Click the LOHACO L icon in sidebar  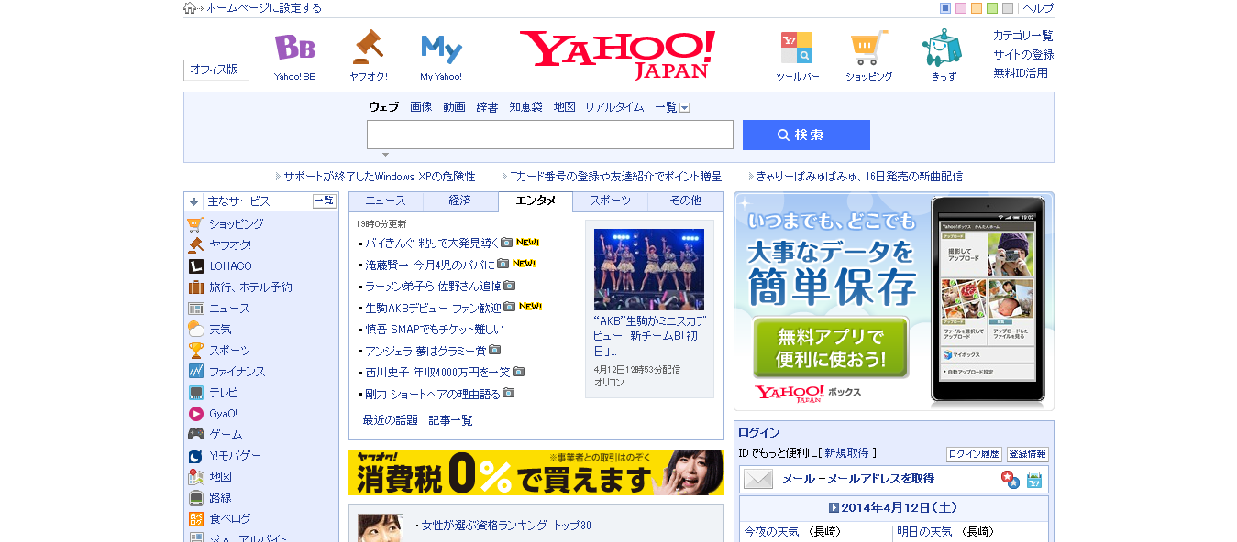tap(195, 266)
